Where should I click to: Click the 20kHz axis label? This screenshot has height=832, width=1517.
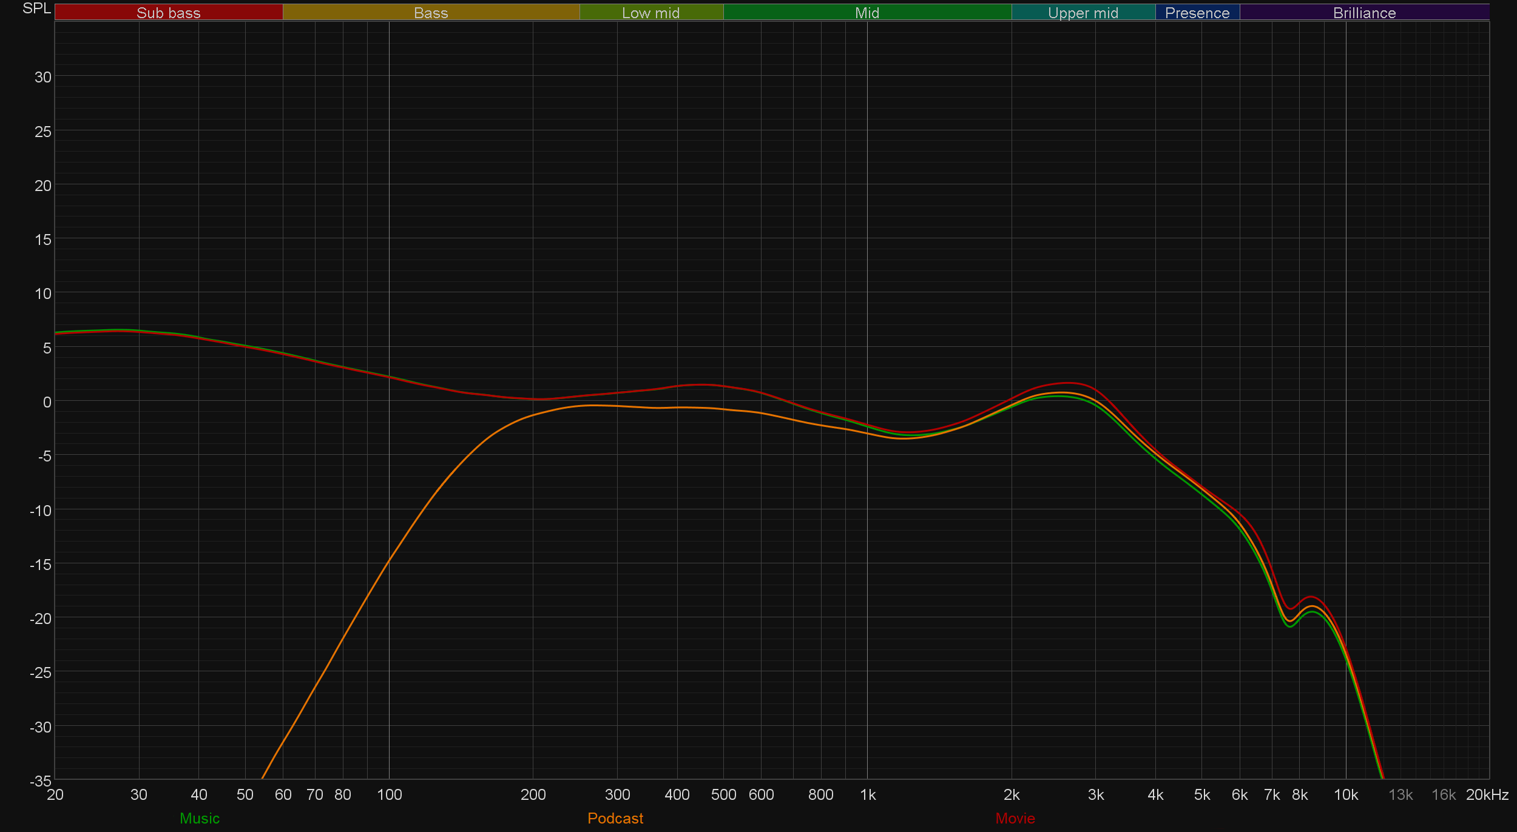[1487, 794]
